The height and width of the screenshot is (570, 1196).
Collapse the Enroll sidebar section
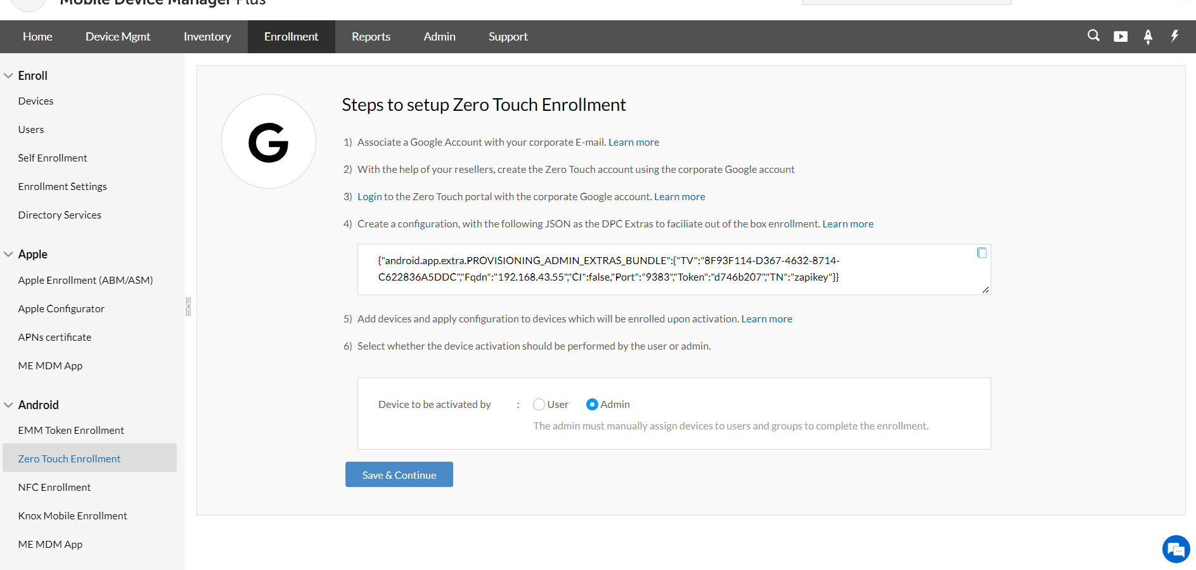click(x=9, y=75)
